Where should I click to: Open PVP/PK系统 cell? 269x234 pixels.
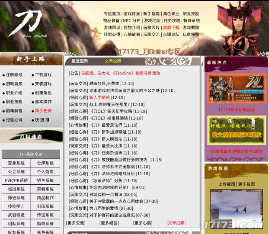coord(16,181)
